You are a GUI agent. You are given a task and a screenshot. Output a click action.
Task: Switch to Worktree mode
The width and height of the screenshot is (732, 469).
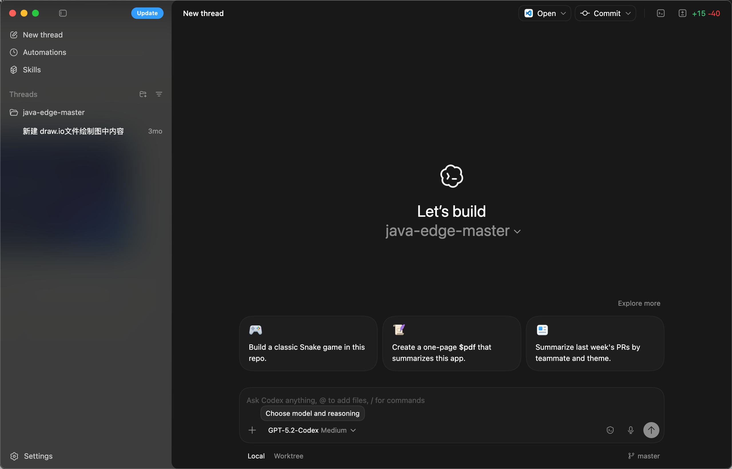click(288, 456)
